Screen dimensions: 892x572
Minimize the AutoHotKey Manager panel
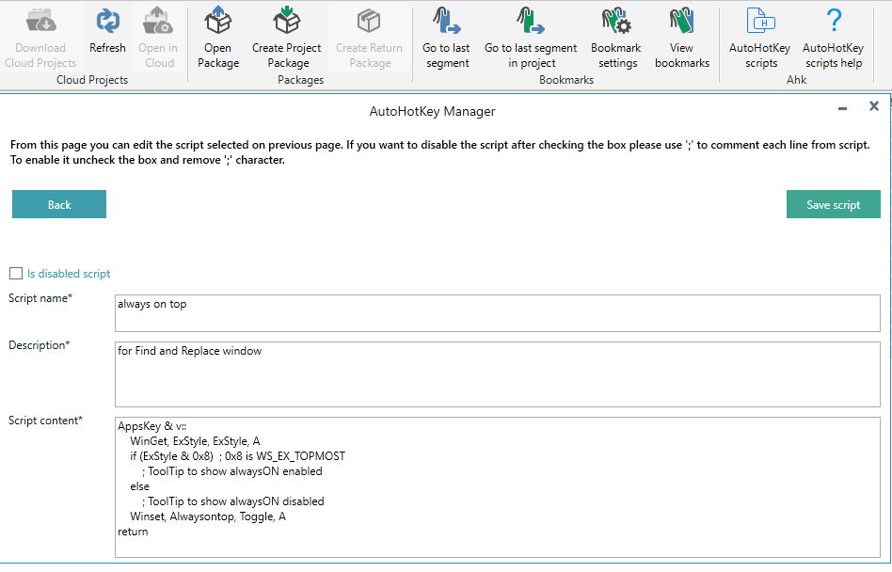click(842, 108)
